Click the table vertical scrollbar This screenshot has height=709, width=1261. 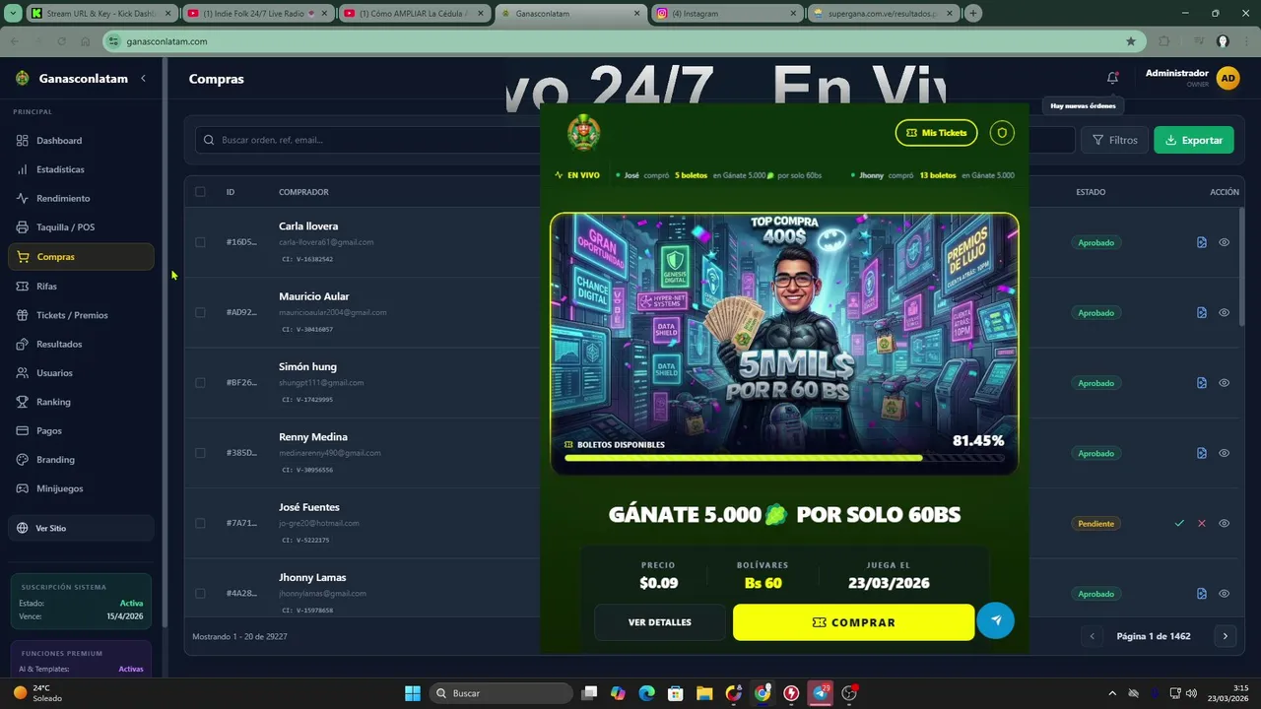click(1242, 266)
